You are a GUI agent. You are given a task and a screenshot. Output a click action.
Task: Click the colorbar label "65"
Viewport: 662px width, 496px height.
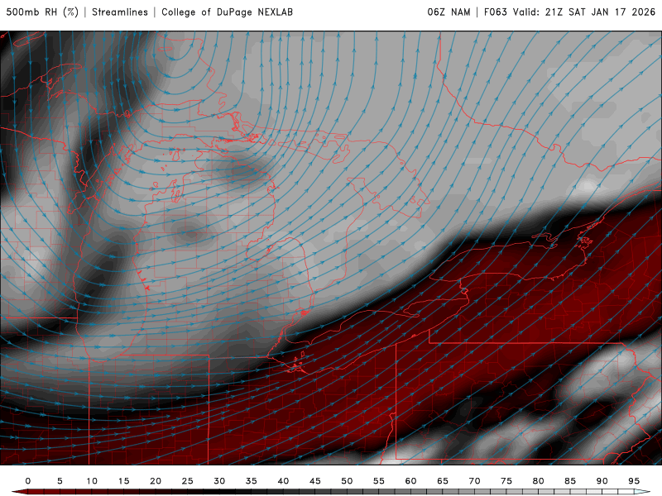[x=443, y=481]
